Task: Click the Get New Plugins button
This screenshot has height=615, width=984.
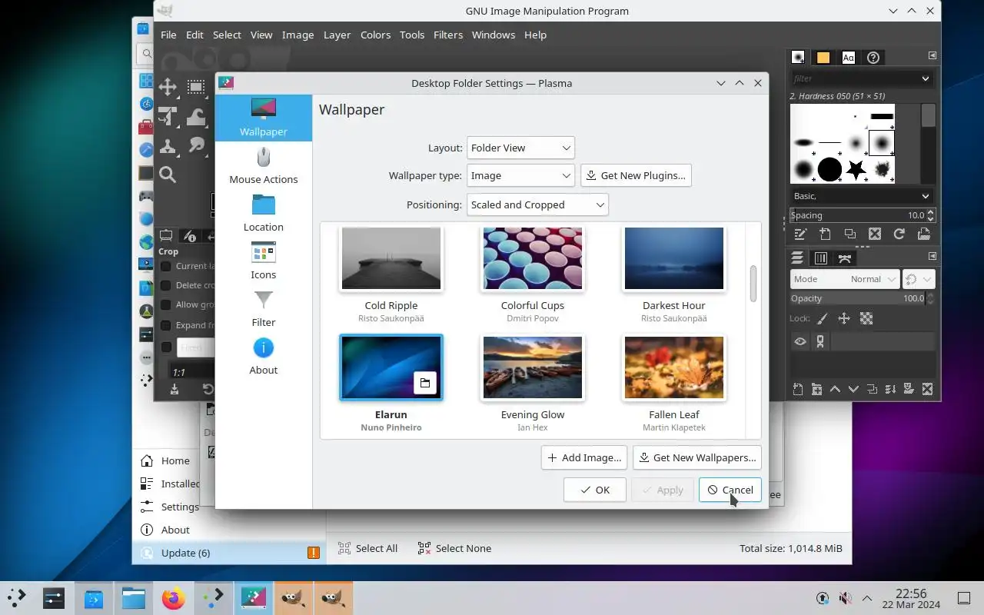Action: coord(636,175)
